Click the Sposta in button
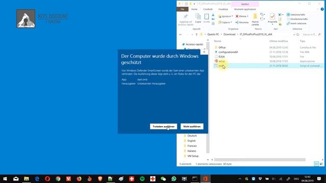 tap(225, 16)
